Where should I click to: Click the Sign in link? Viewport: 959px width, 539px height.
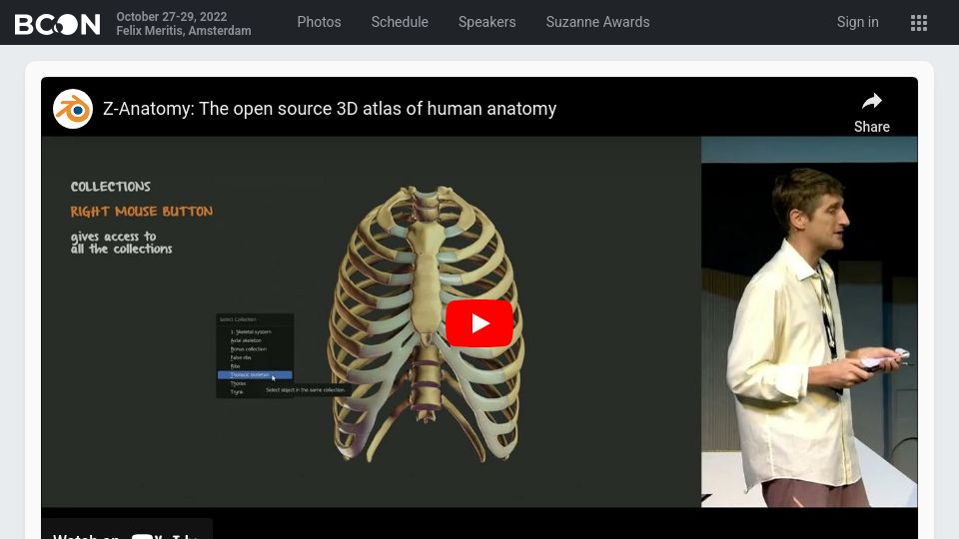coord(857,22)
